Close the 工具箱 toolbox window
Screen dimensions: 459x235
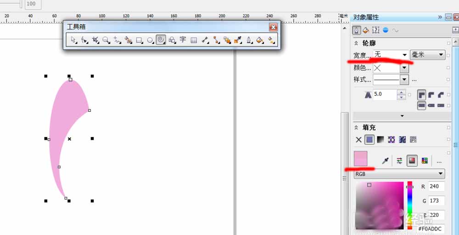273,27
